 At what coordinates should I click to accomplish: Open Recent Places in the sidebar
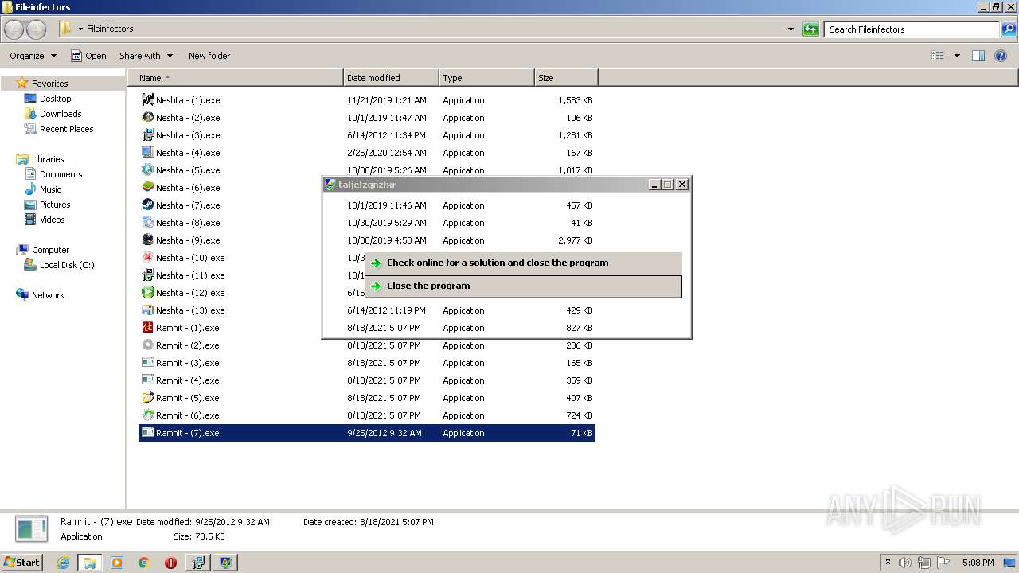click(x=66, y=129)
